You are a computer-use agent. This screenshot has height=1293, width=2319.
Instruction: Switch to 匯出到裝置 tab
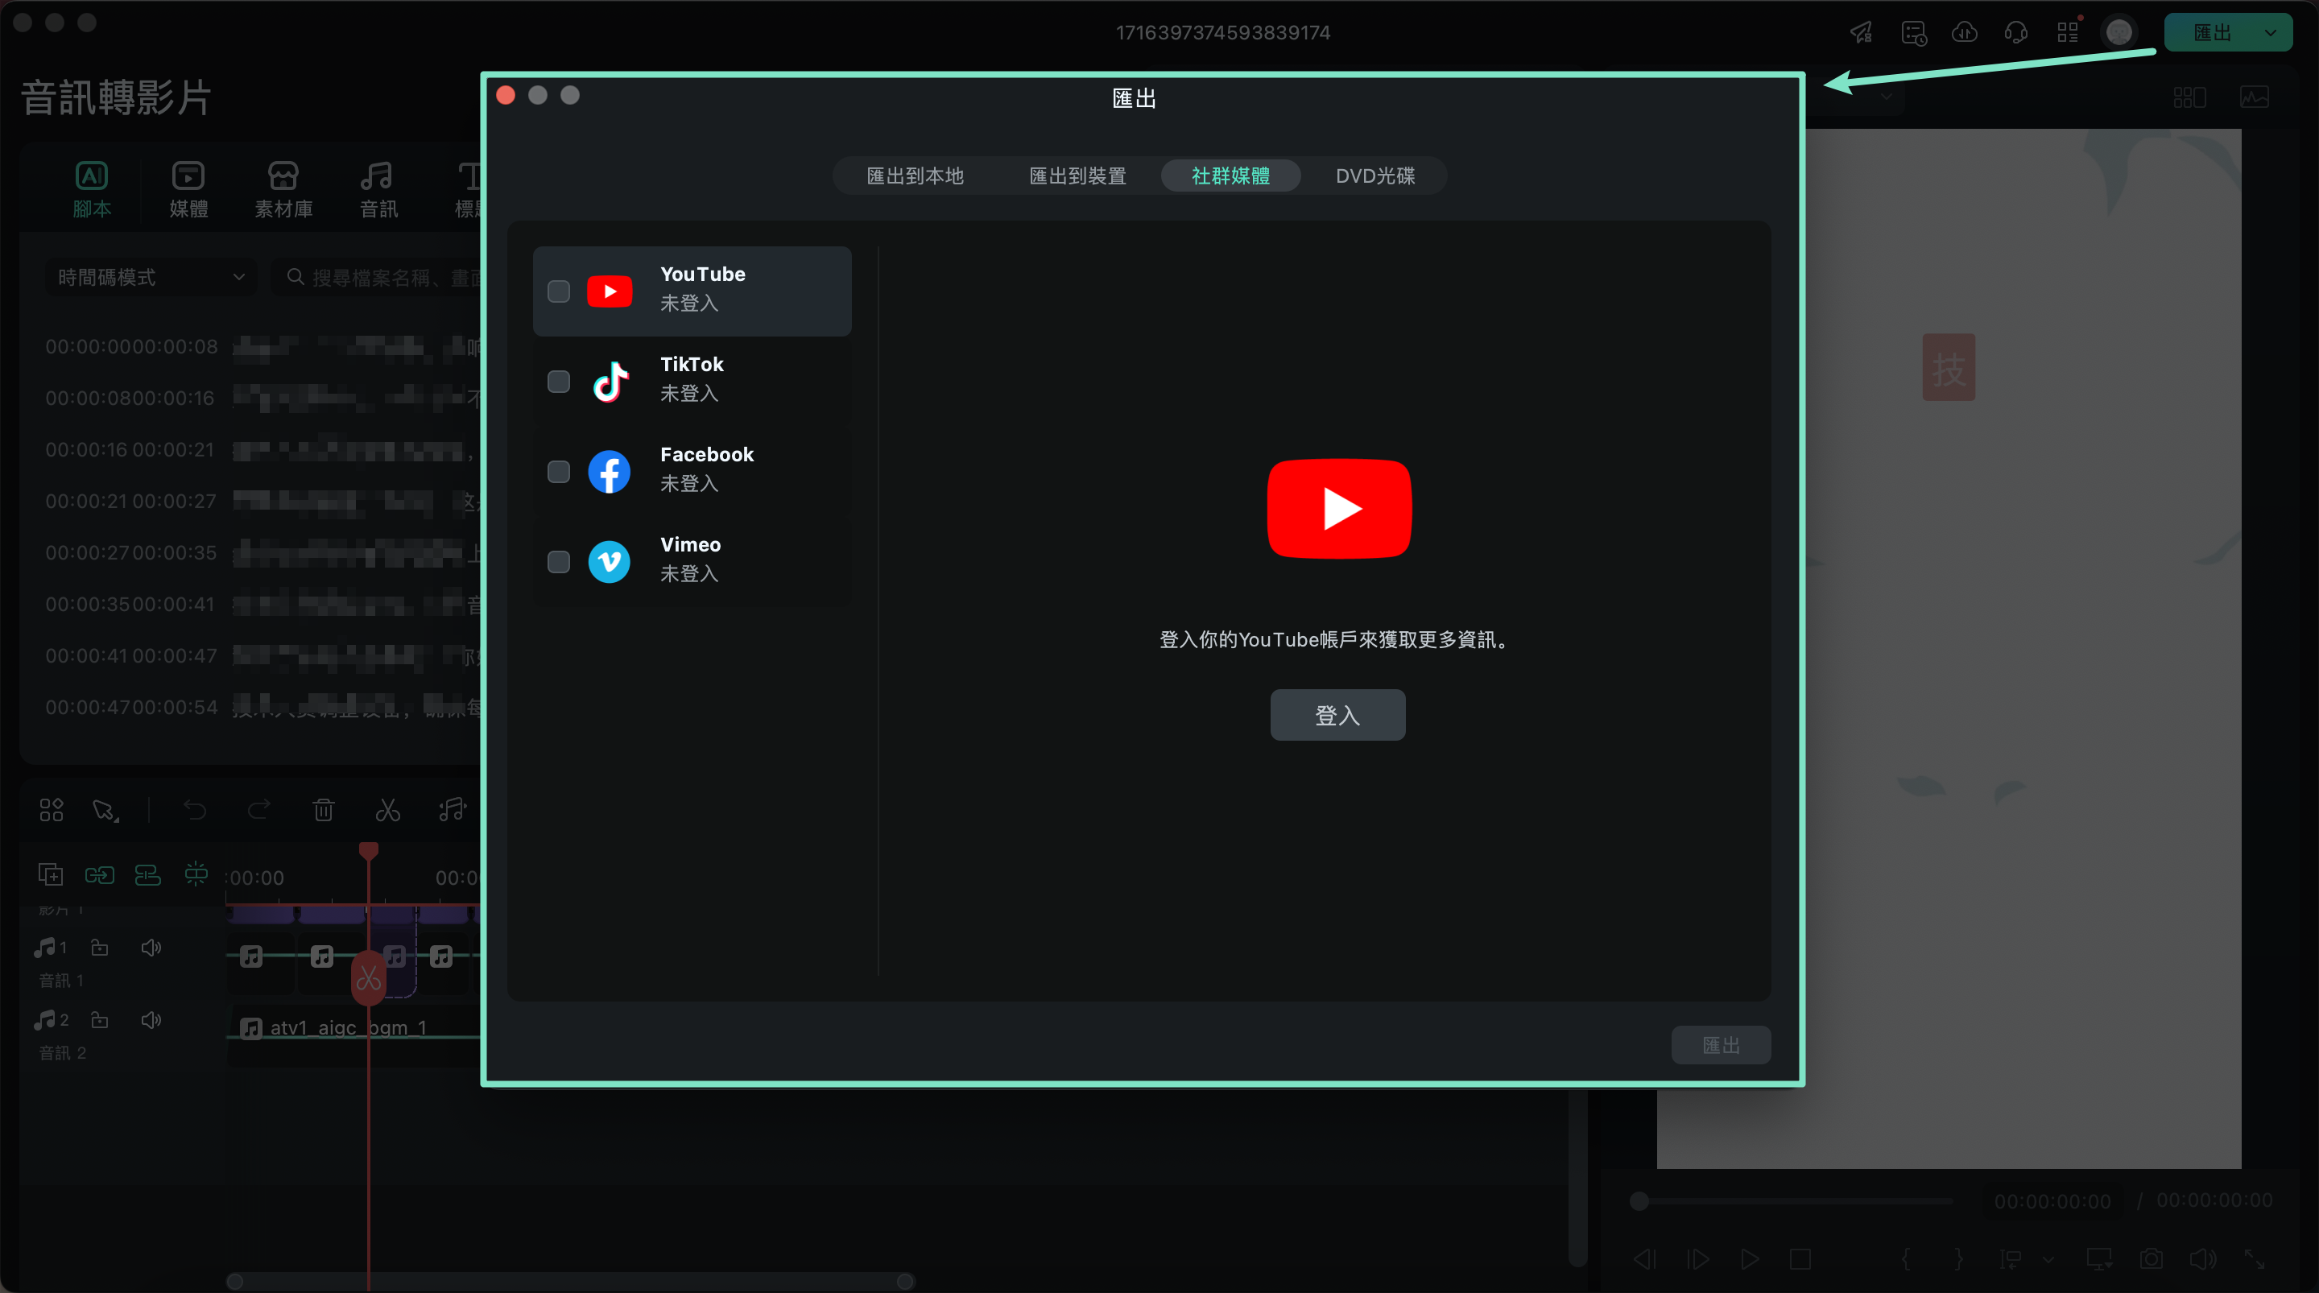1077,176
